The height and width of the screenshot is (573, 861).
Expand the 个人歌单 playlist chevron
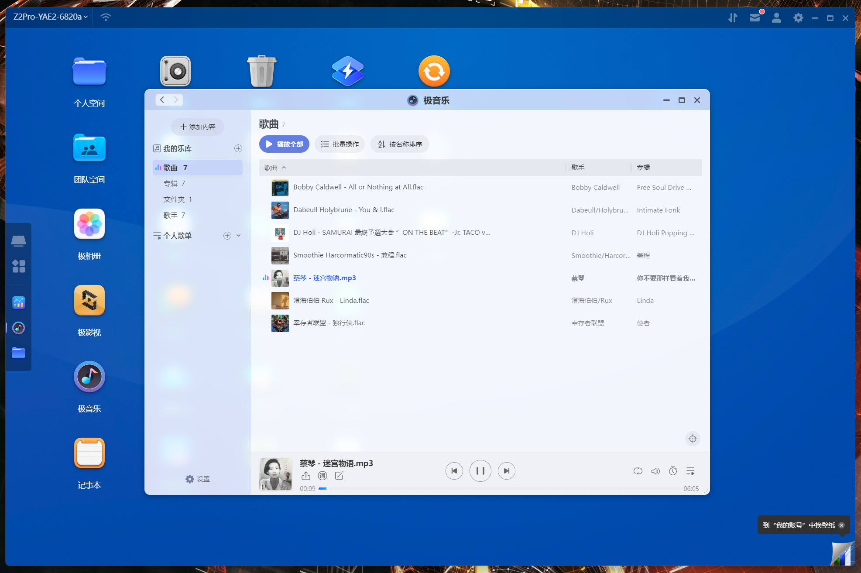(239, 236)
